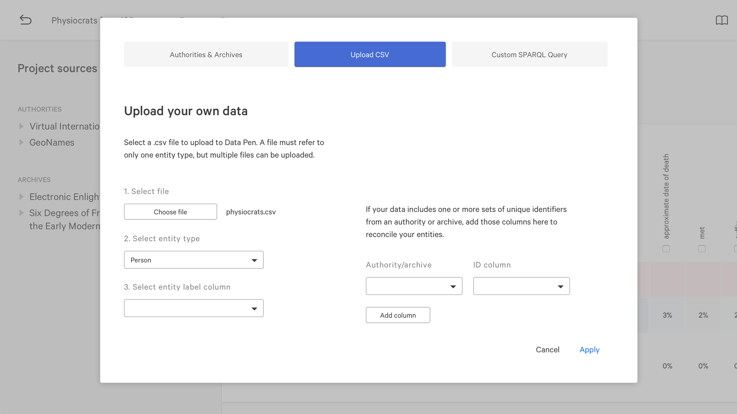The height and width of the screenshot is (414, 737).
Task: Open the Upload CSV tab icon
Action: (x=370, y=54)
